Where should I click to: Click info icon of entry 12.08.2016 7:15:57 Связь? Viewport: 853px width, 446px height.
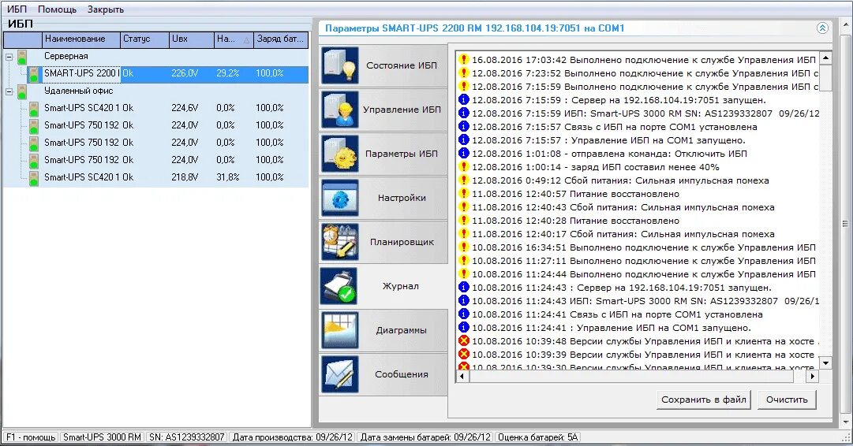pyautogui.click(x=463, y=127)
